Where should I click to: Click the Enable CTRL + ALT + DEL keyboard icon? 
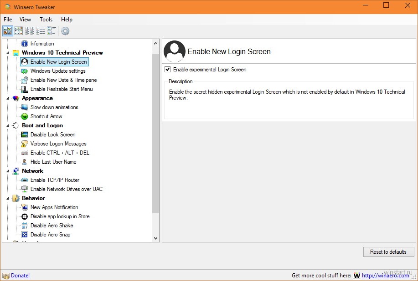pyautogui.click(x=25, y=153)
